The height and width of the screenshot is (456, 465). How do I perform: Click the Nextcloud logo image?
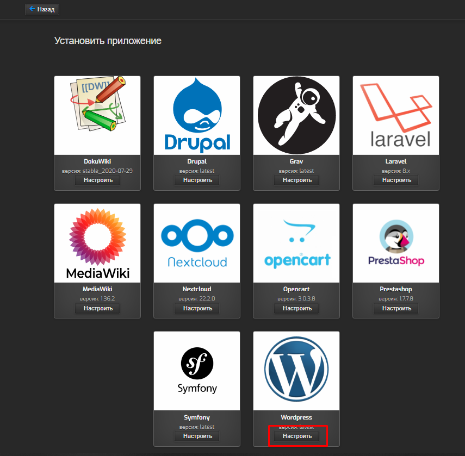pos(197,243)
